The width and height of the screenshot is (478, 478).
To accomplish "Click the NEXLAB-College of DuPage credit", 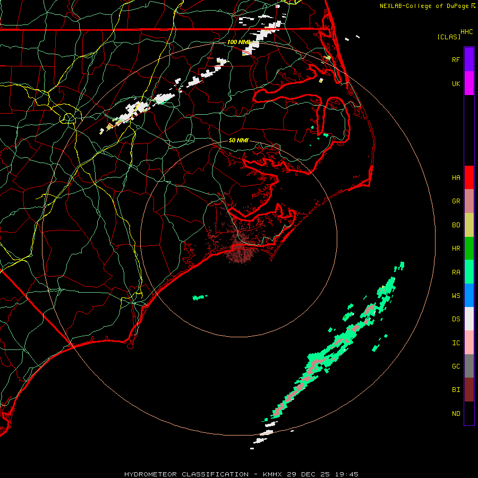I will (427, 6).
